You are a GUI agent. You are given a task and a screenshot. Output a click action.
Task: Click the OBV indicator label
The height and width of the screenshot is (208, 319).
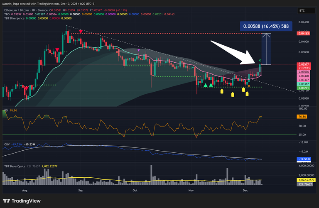tap(7, 144)
